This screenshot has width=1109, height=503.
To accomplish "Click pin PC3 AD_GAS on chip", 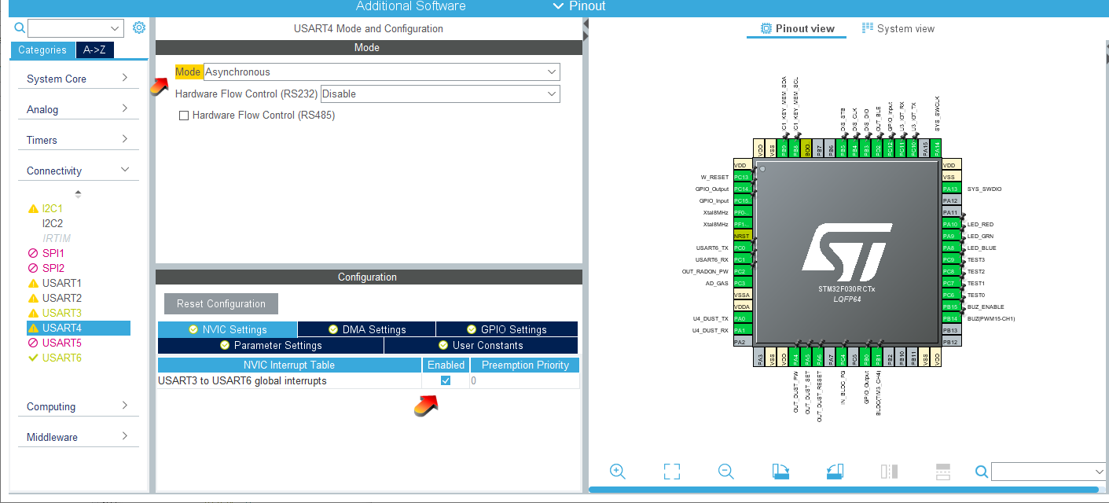I will coord(743,283).
